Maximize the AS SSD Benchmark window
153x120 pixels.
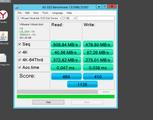pyautogui.click(x=105, y=6)
